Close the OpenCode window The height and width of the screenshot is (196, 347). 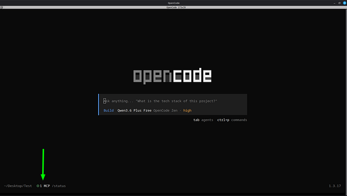(x=345, y=3)
